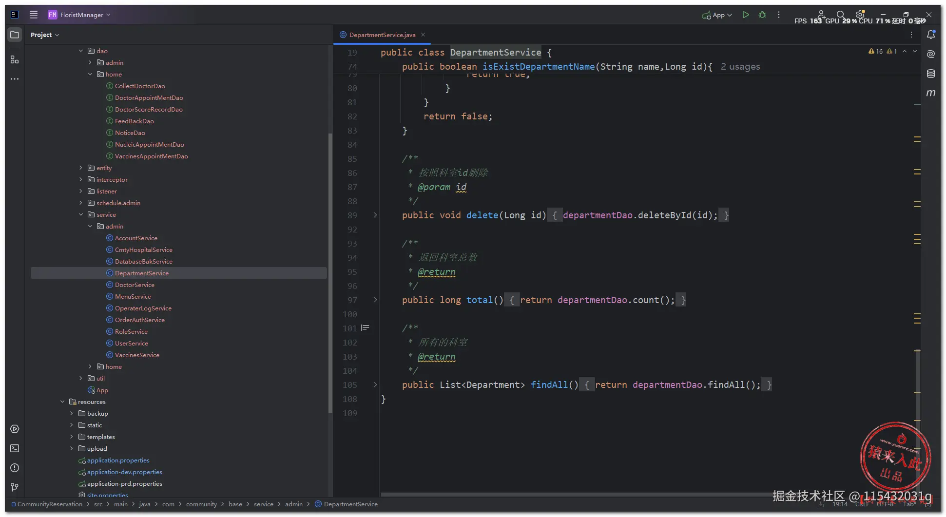Screen dimensions: 946x517
Task: Open more run actions menu
Action: (x=779, y=15)
